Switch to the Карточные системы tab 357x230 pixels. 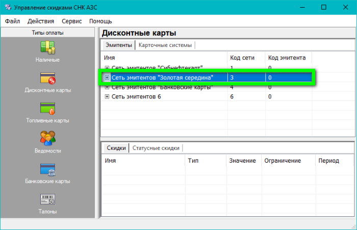coord(166,45)
